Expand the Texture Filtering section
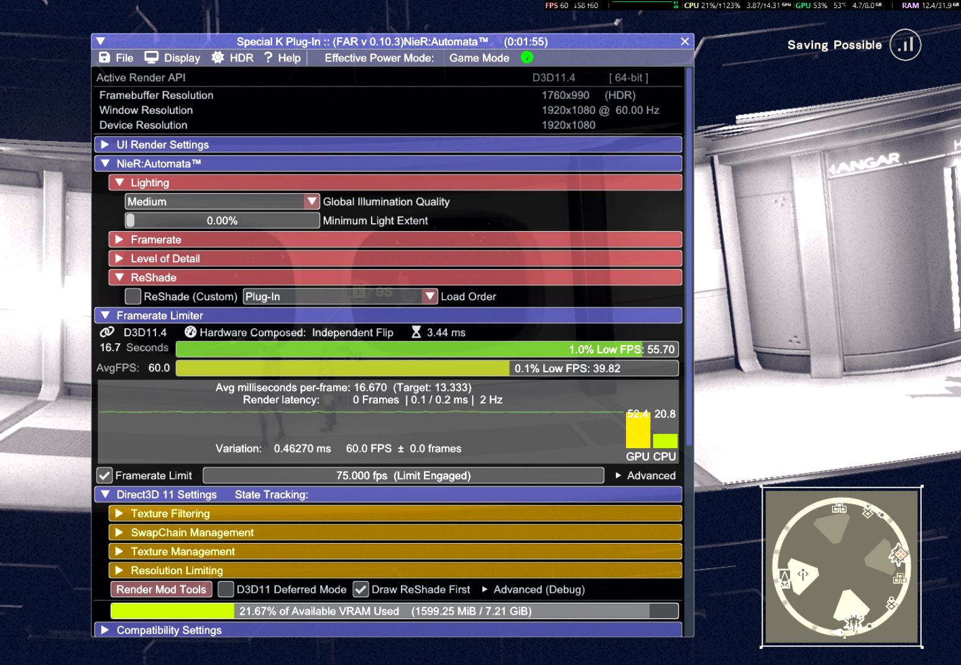 pos(395,513)
